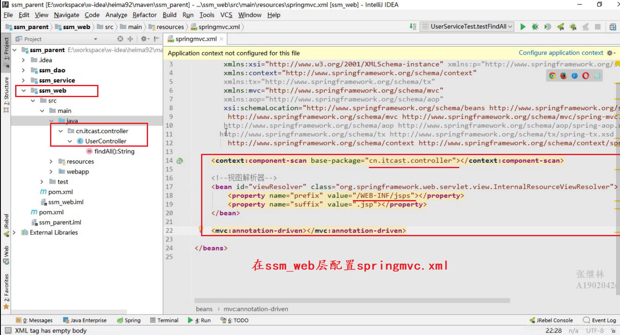Open the run configuration dropdown

[467, 26]
